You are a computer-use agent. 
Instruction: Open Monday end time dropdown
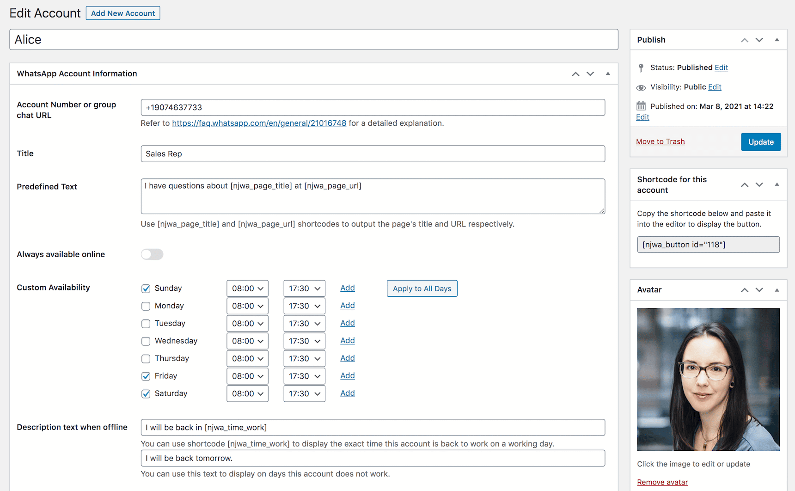[x=304, y=306]
